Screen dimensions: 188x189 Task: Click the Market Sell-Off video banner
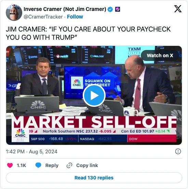tap(94, 122)
